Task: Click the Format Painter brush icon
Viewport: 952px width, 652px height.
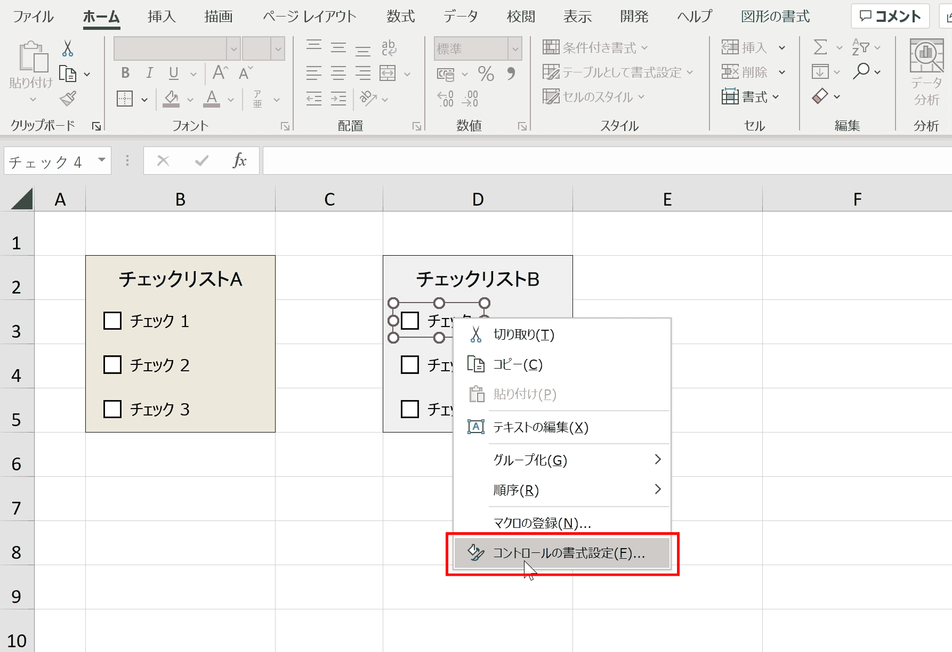Action: click(68, 99)
